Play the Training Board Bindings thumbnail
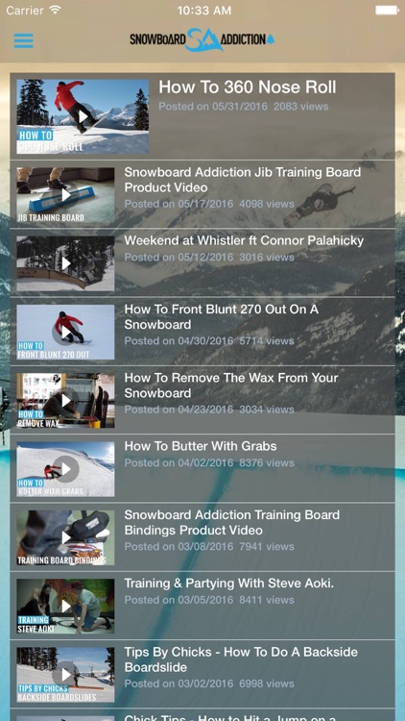This screenshot has width=405, height=721. [65, 537]
